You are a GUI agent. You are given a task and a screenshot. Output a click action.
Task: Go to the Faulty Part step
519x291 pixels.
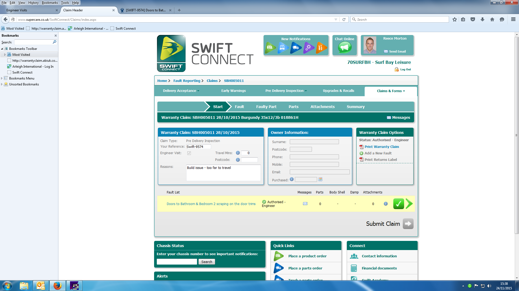[266, 107]
